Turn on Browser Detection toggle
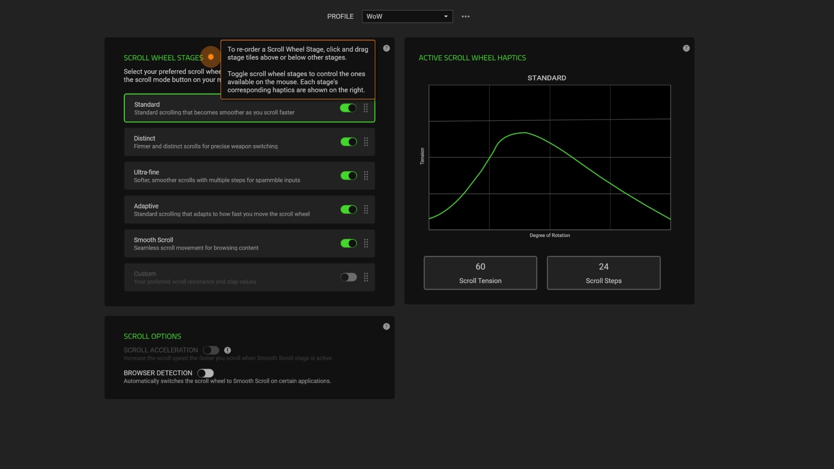 (205, 373)
